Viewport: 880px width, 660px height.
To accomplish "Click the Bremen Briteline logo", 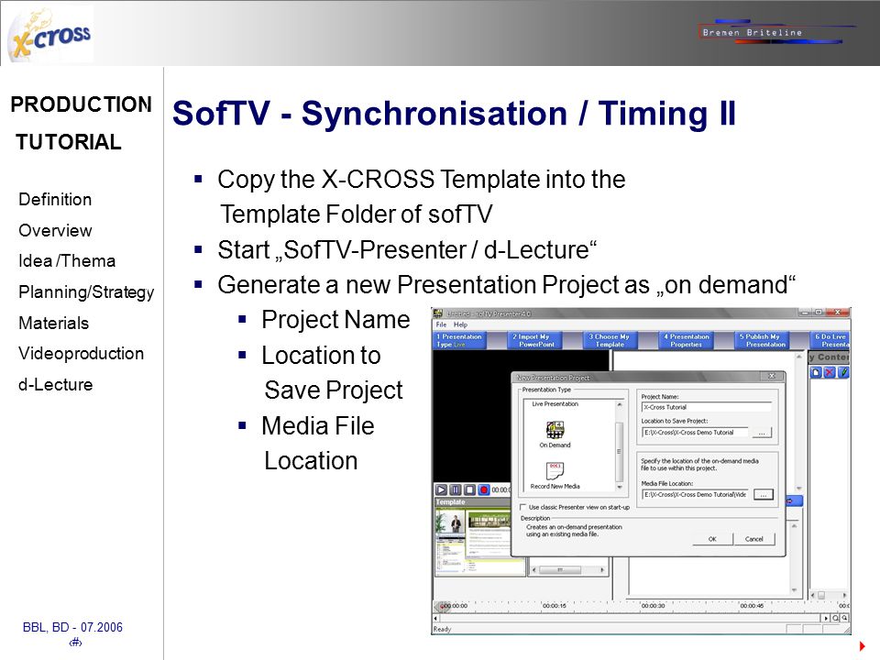I will pyautogui.click(x=776, y=32).
